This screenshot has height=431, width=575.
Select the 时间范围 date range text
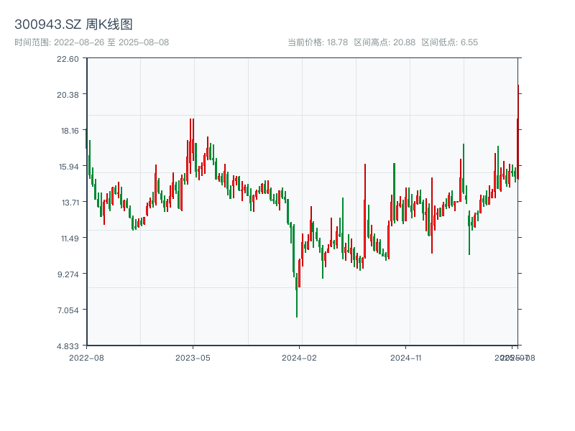coord(91,42)
